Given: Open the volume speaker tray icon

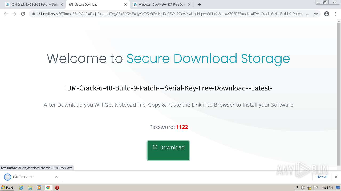Looking at the screenshot, I should [x=303, y=188].
